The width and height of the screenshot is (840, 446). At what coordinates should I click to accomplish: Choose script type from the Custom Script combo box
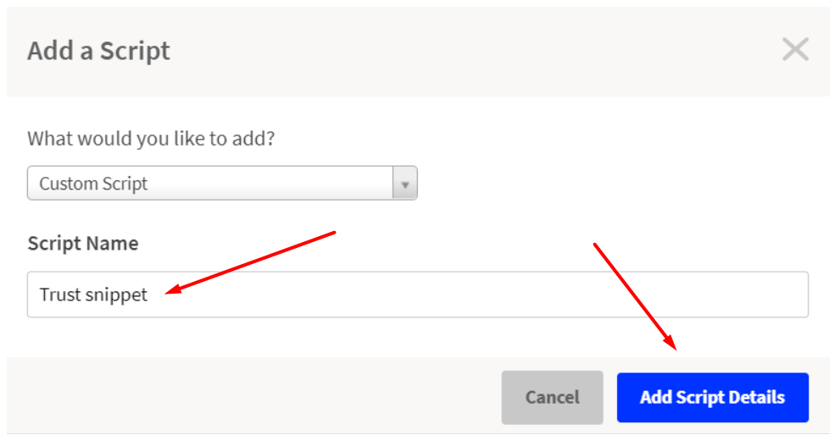click(222, 183)
